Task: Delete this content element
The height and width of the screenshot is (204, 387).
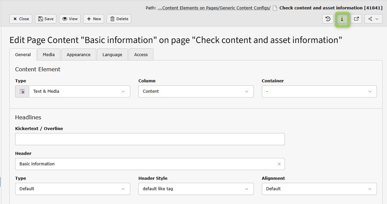Action: pyautogui.click(x=119, y=19)
